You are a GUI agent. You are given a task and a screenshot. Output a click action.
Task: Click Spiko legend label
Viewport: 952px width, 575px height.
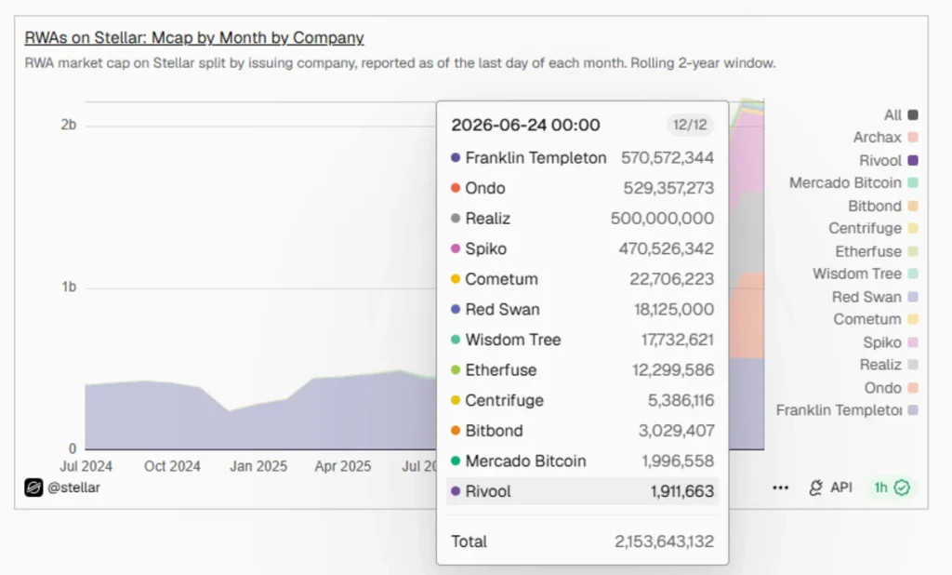point(882,342)
